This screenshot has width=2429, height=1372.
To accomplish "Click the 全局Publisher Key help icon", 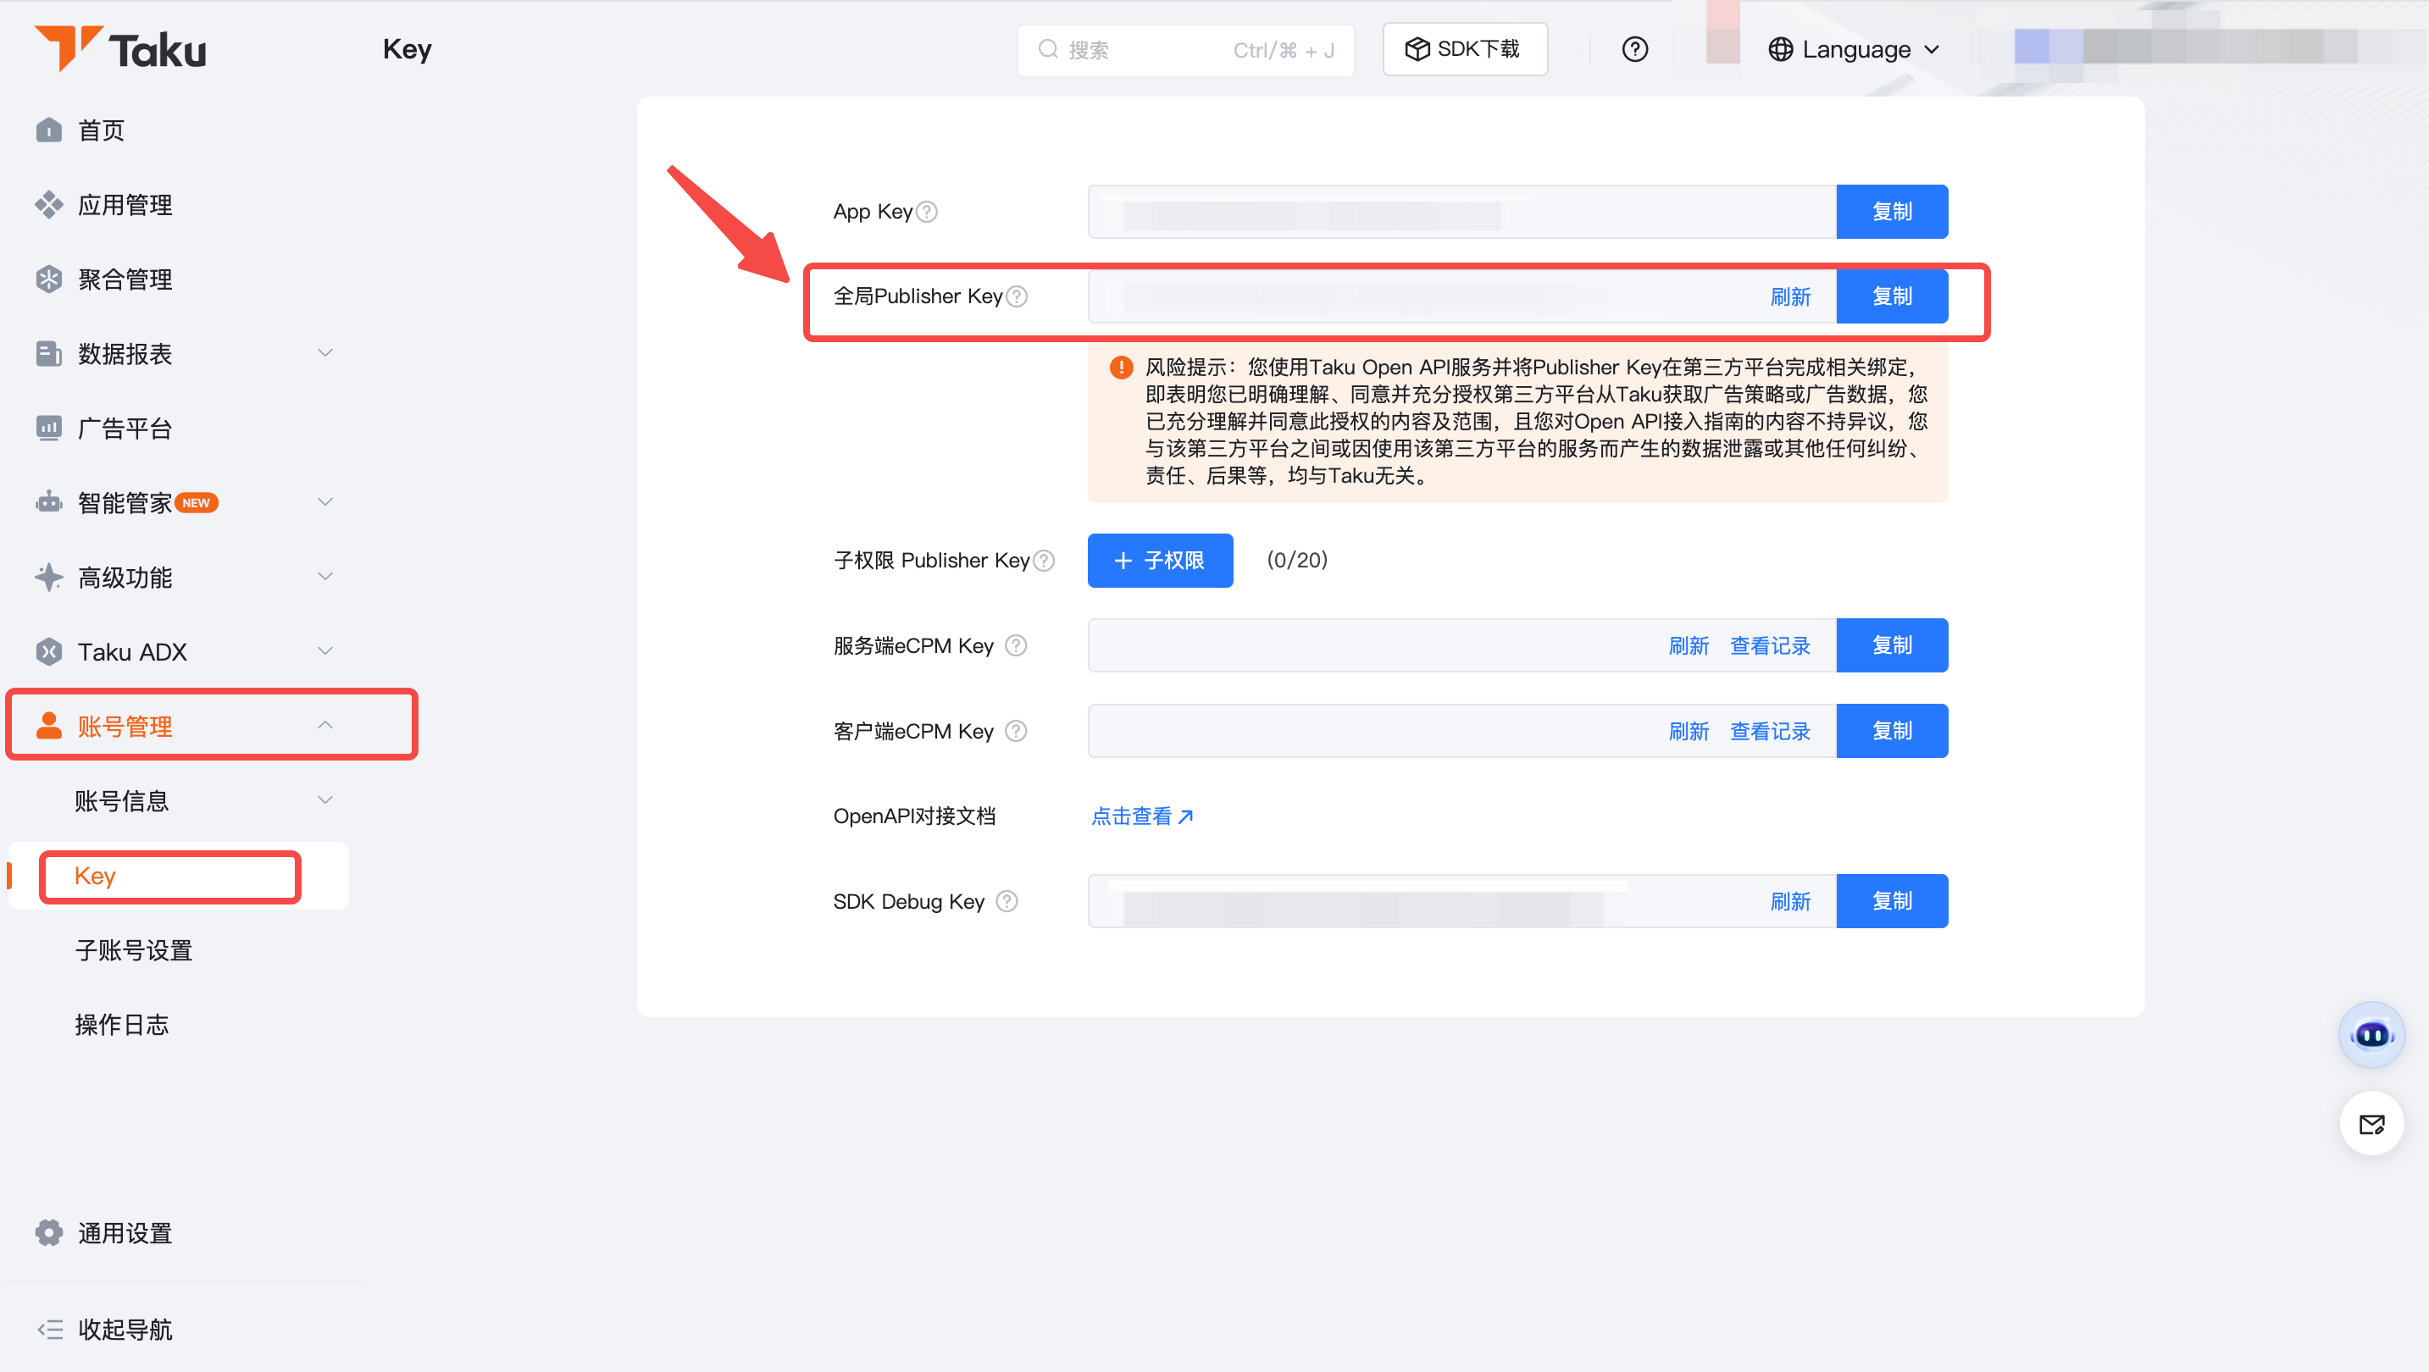I will (1017, 296).
